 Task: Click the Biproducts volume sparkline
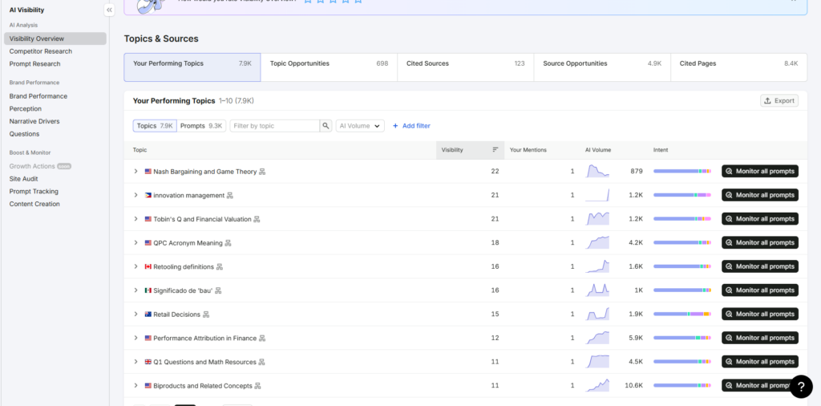coord(597,385)
